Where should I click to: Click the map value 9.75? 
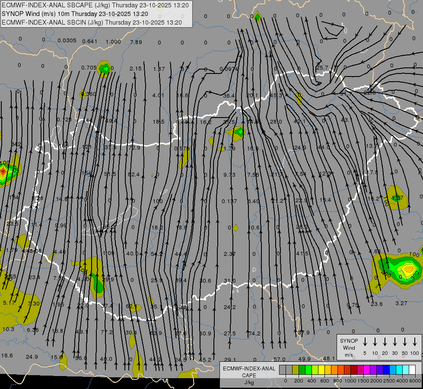[353, 305]
